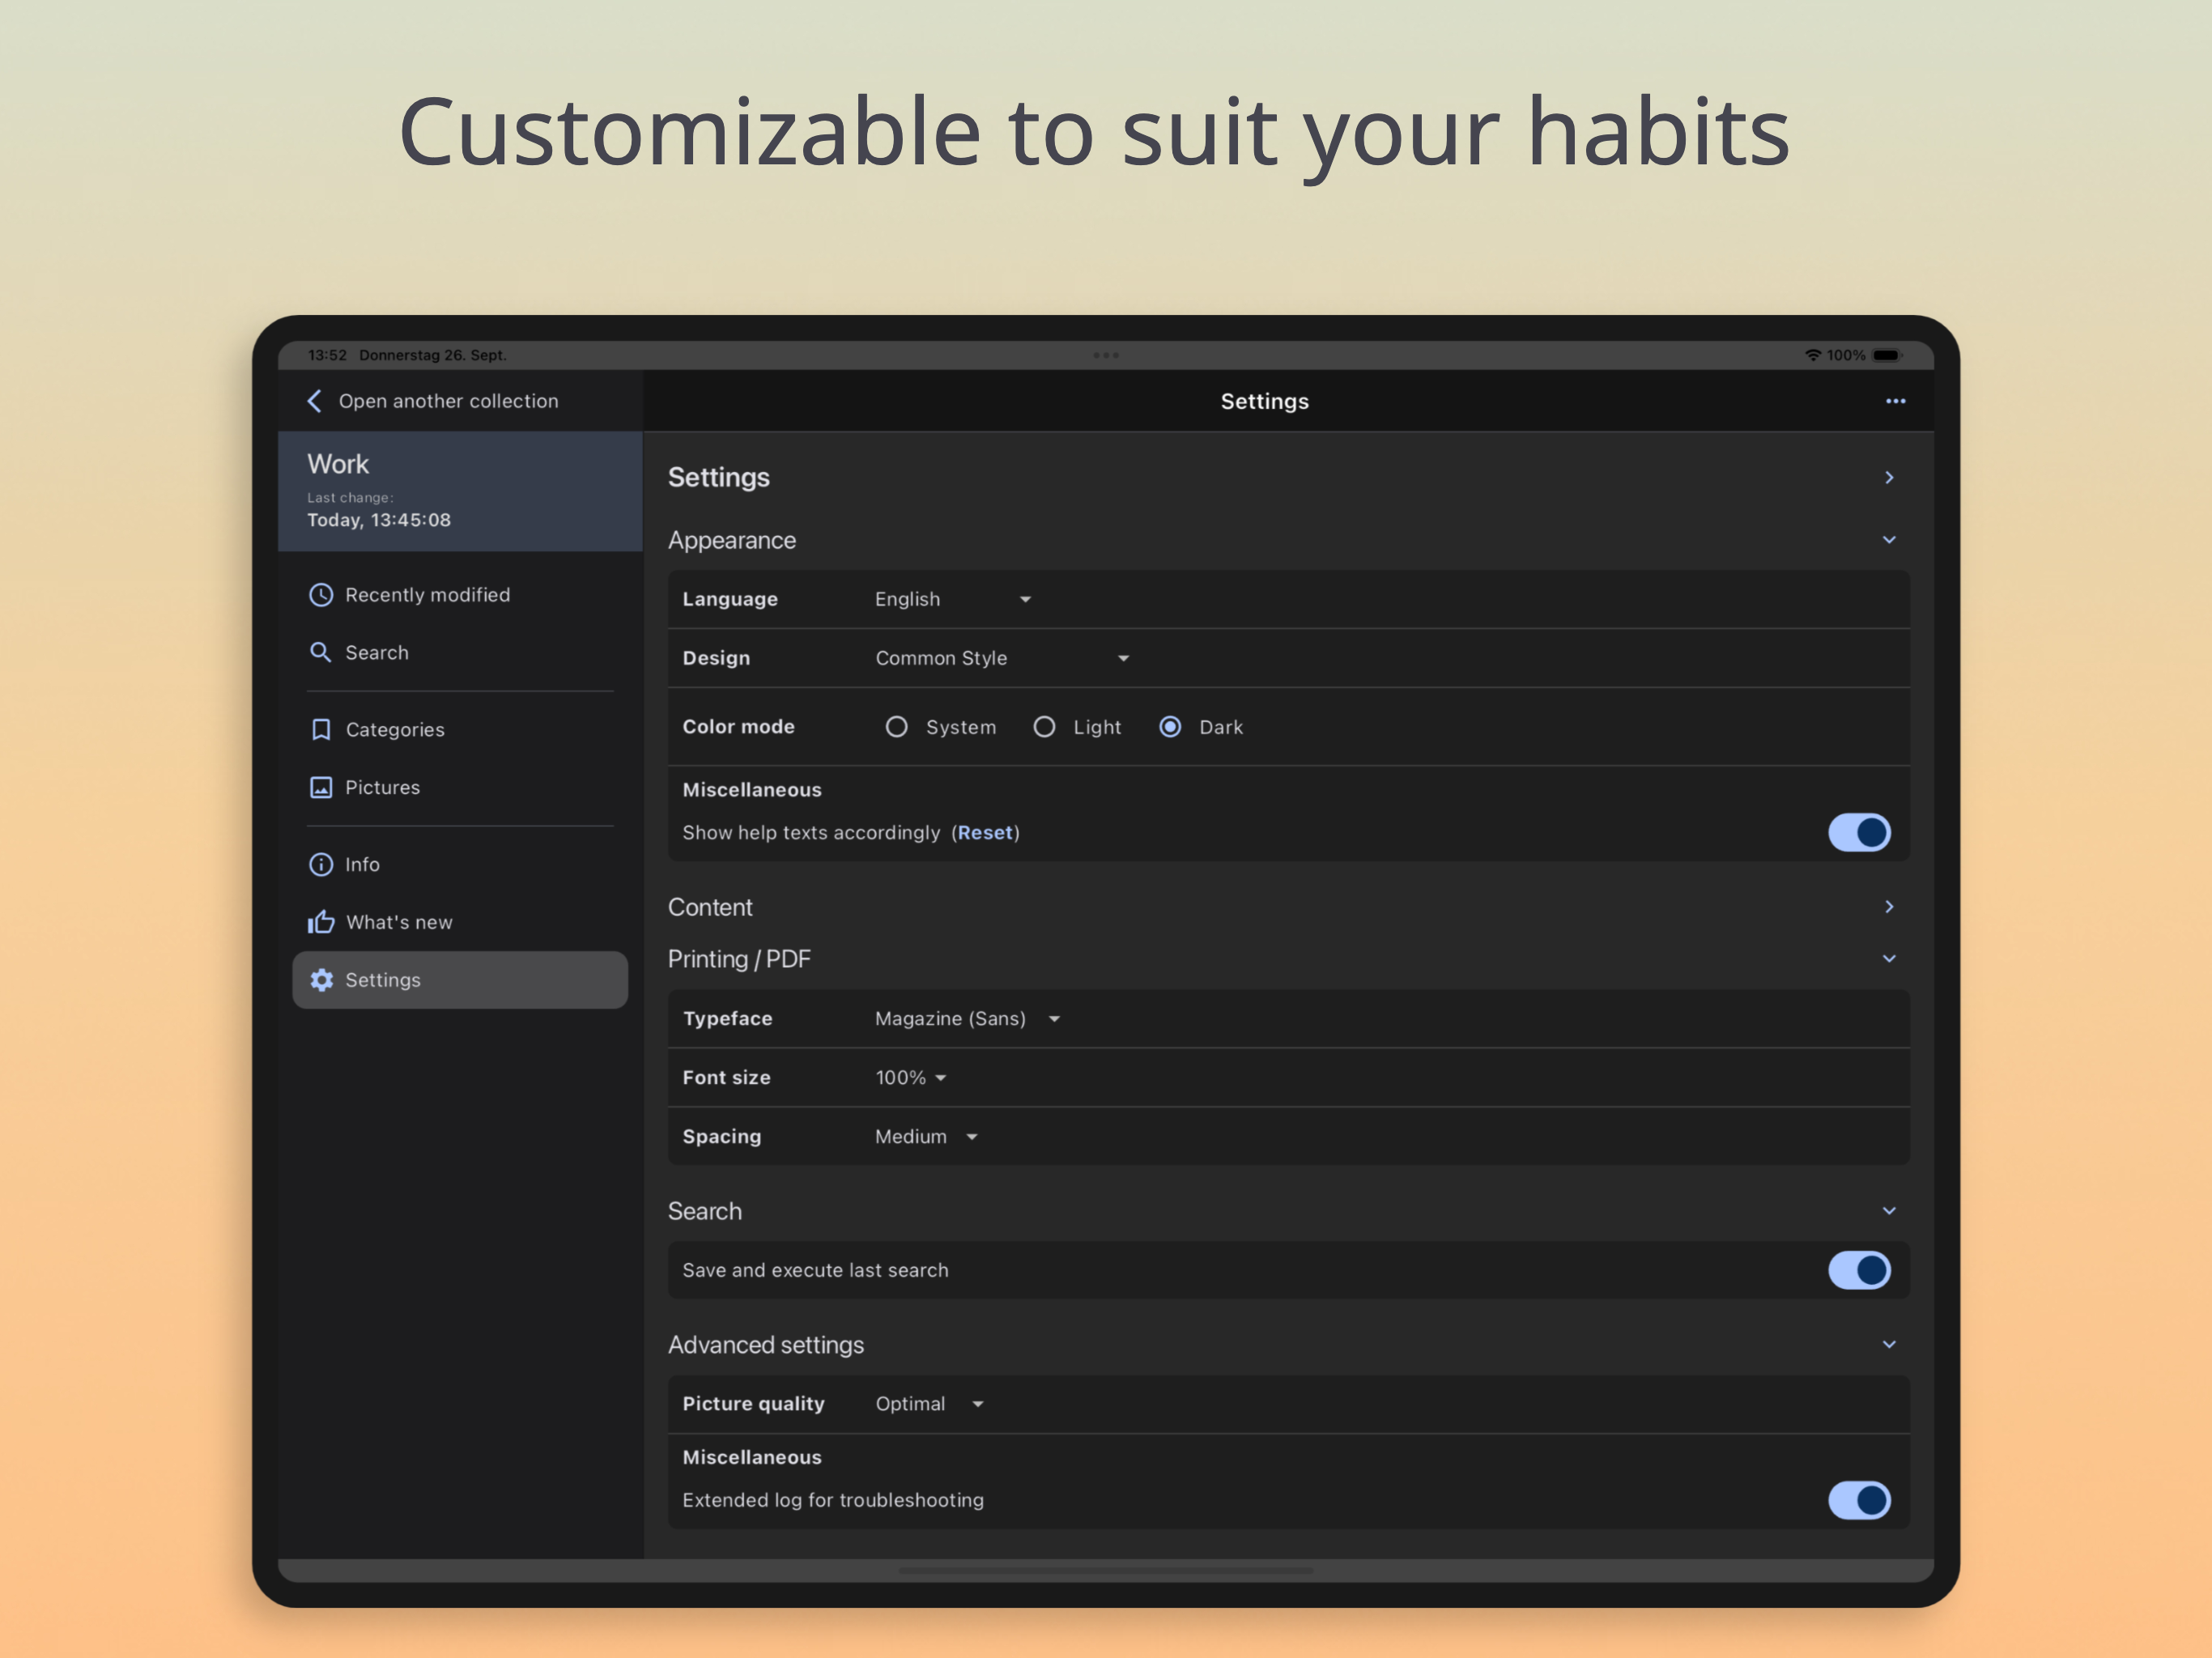Open What's new in the sidebar
This screenshot has height=1658, width=2212.
click(460, 922)
